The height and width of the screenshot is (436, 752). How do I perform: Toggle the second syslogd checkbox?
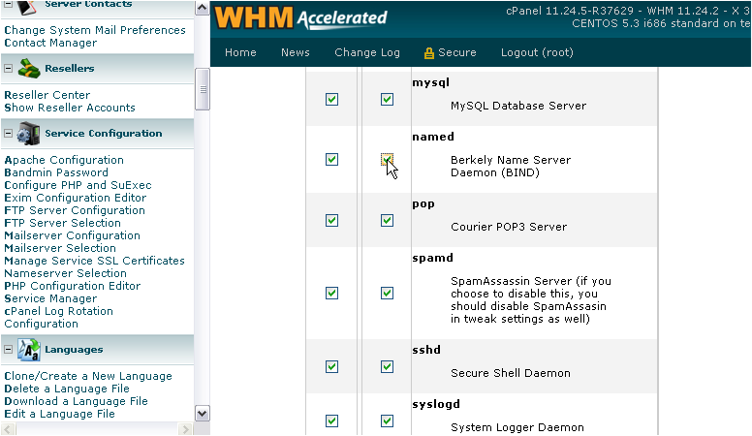(x=387, y=421)
